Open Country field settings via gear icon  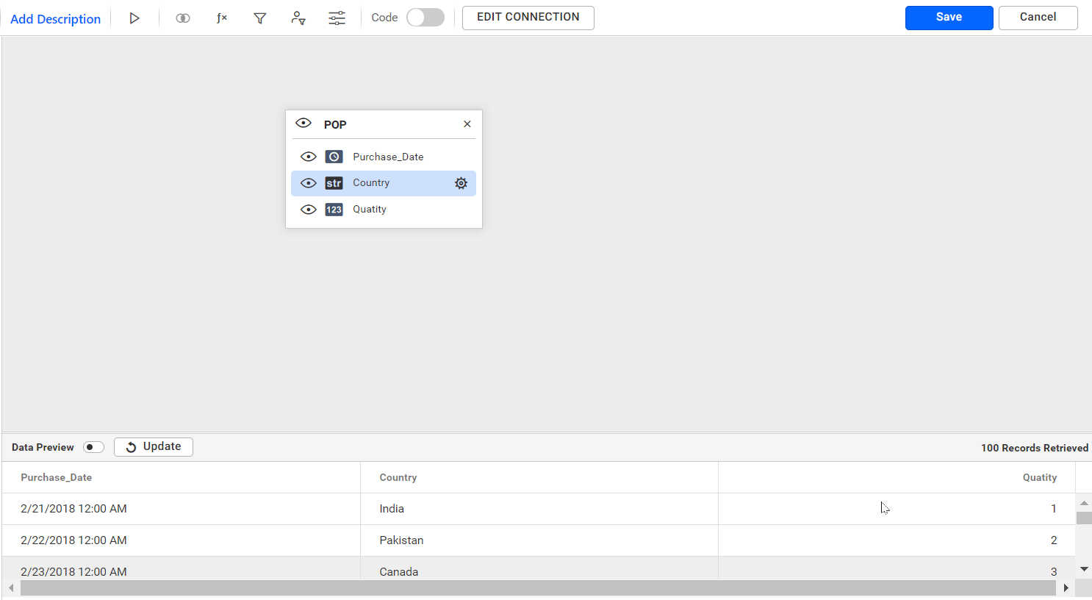(x=461, y=183)
